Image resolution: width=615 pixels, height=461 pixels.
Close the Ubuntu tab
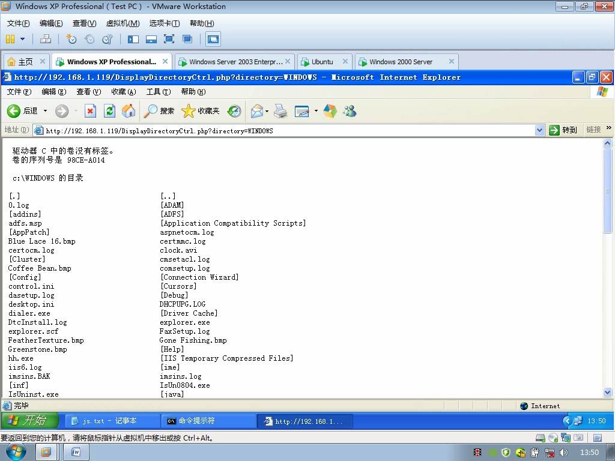coord(345,61)
